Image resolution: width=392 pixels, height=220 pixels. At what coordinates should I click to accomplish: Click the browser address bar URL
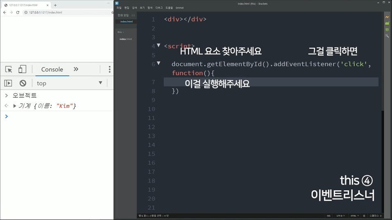click(x=46, y=12)
